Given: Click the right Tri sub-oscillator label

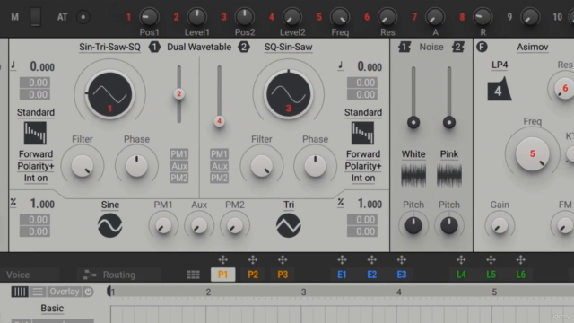Looking at the screenshot, I should [289, 205].
